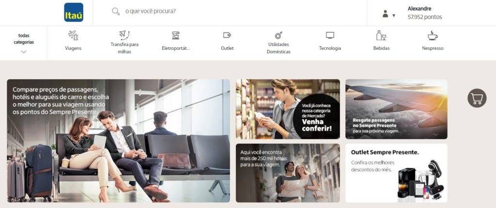
Task: Click the Itaú logo
Action: coord(74,12)
